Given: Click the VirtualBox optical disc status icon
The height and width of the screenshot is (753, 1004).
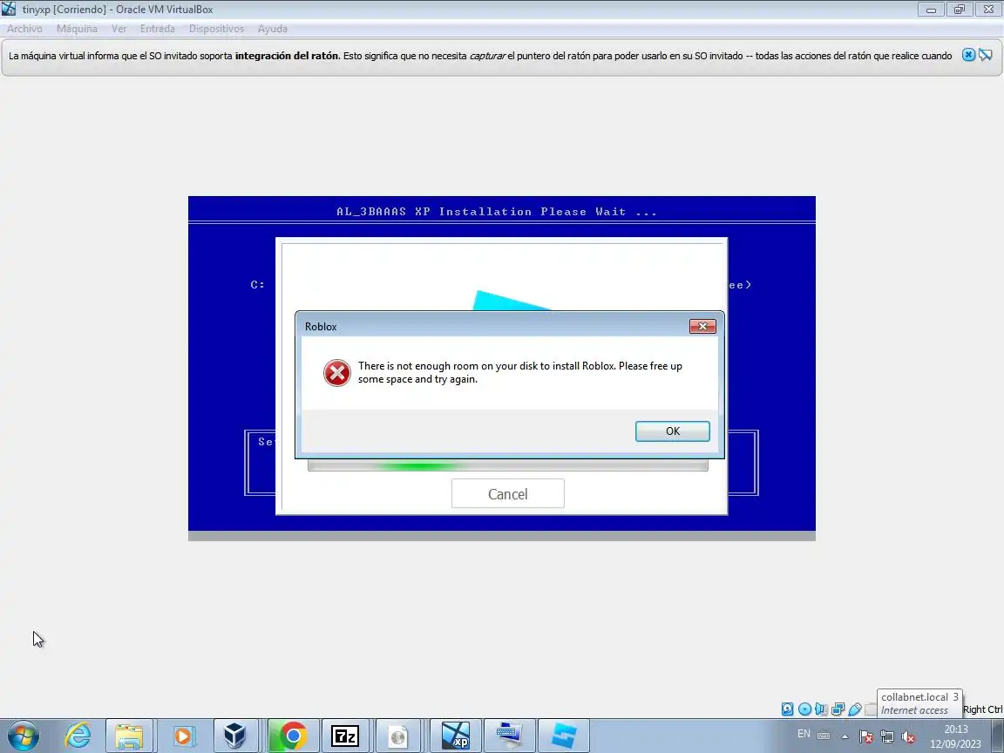Looking at the screenshot, I should tap(805, 709).
